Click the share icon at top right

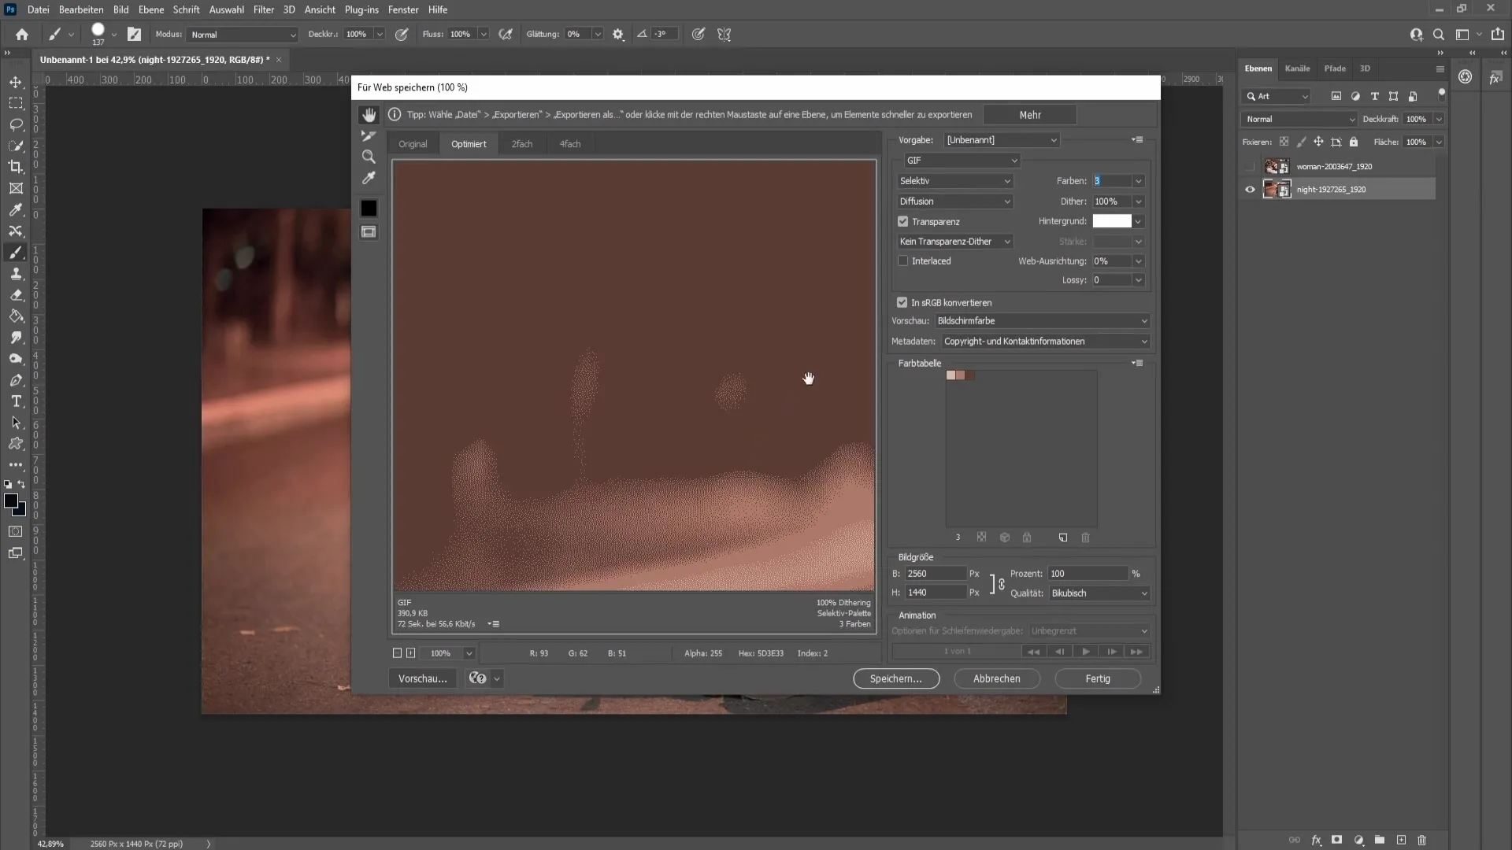pos(1498,35)
